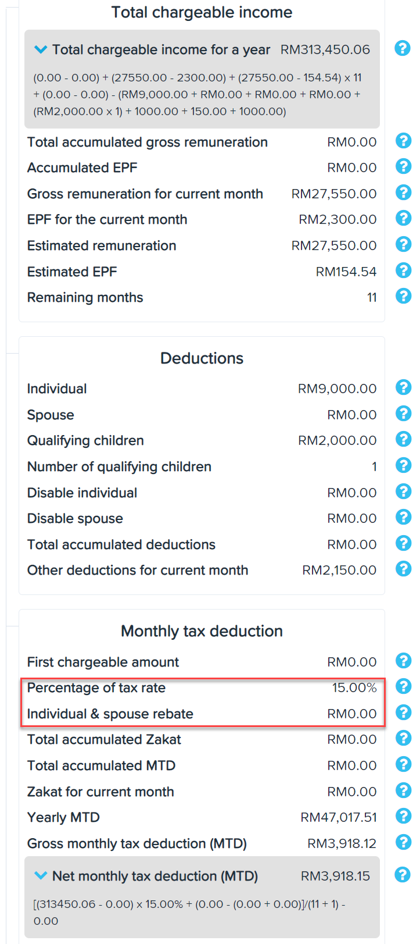
Task: Click help icon beside Number of qualifying children
Action: (403, 465)
